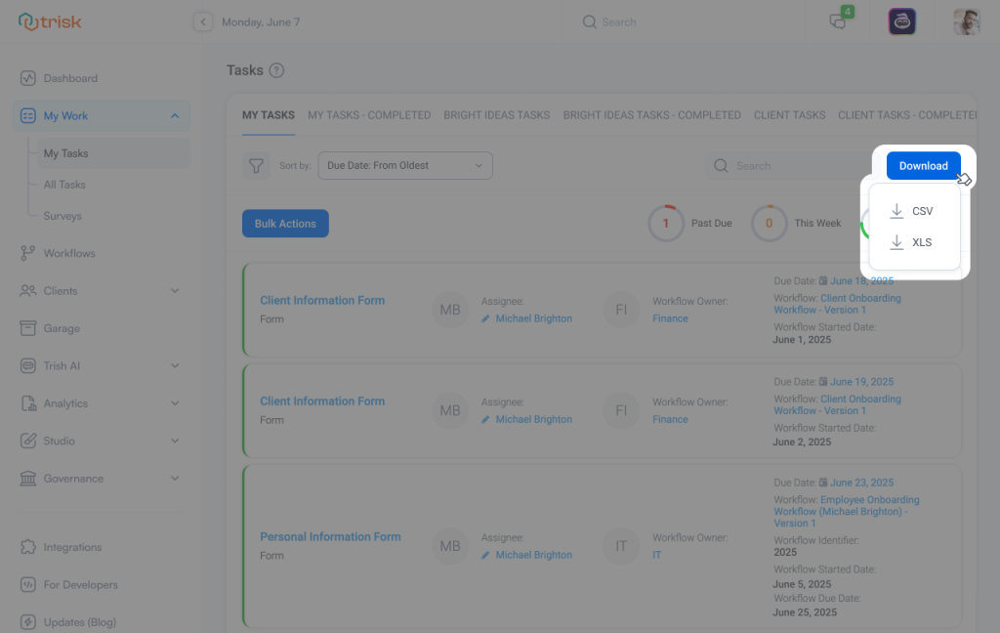Switch to Client Tasks tab
This screenshot has height=633, width=1000.
789,115
